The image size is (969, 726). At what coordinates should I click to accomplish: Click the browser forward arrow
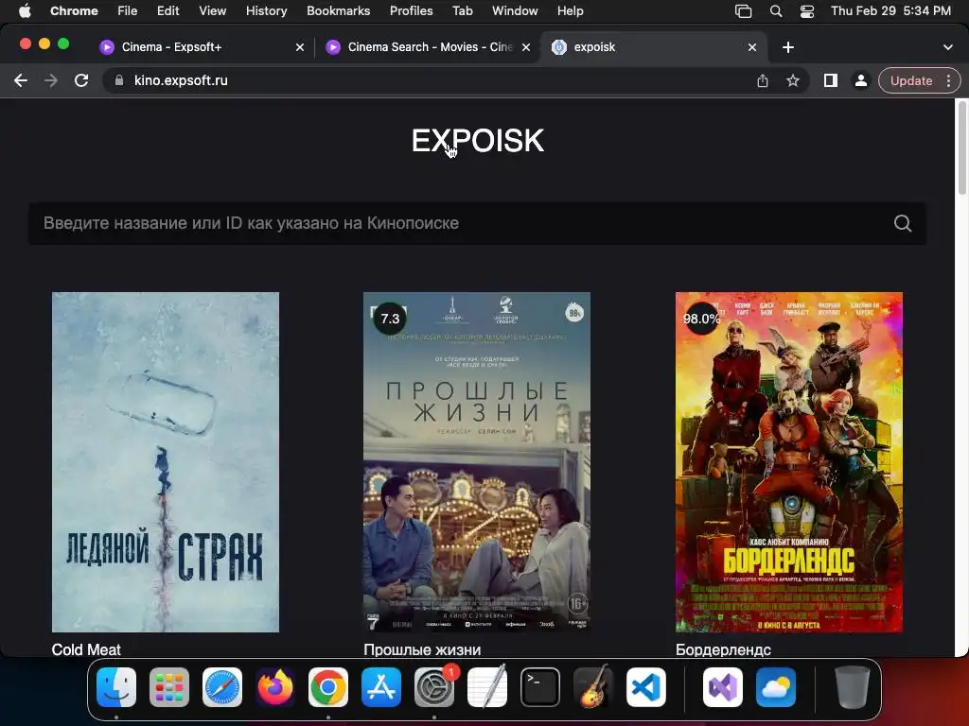tap(51, 80)
